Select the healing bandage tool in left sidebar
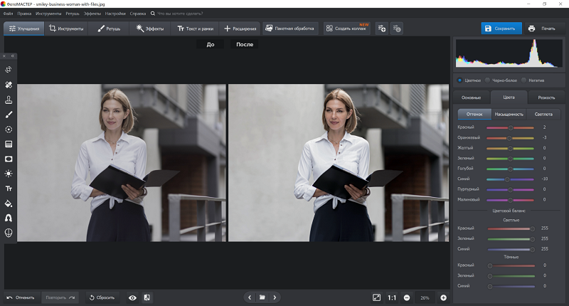Image resolution: width=569 pixels, height=306 pixels. coord(9,85)
